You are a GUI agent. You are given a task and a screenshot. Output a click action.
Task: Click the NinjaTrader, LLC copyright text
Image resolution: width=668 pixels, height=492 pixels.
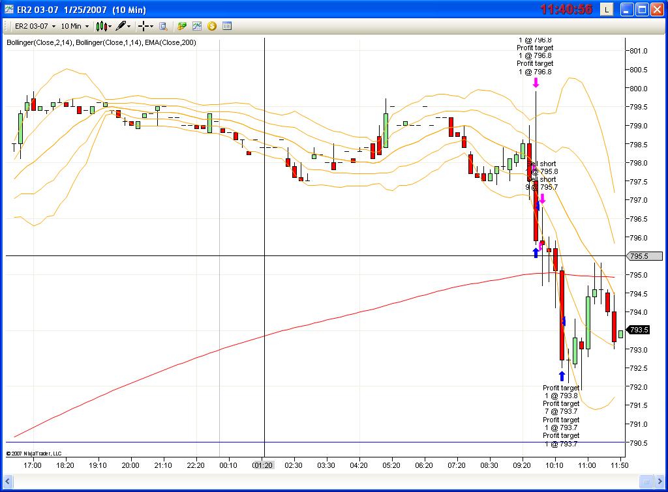coord(34,454)
